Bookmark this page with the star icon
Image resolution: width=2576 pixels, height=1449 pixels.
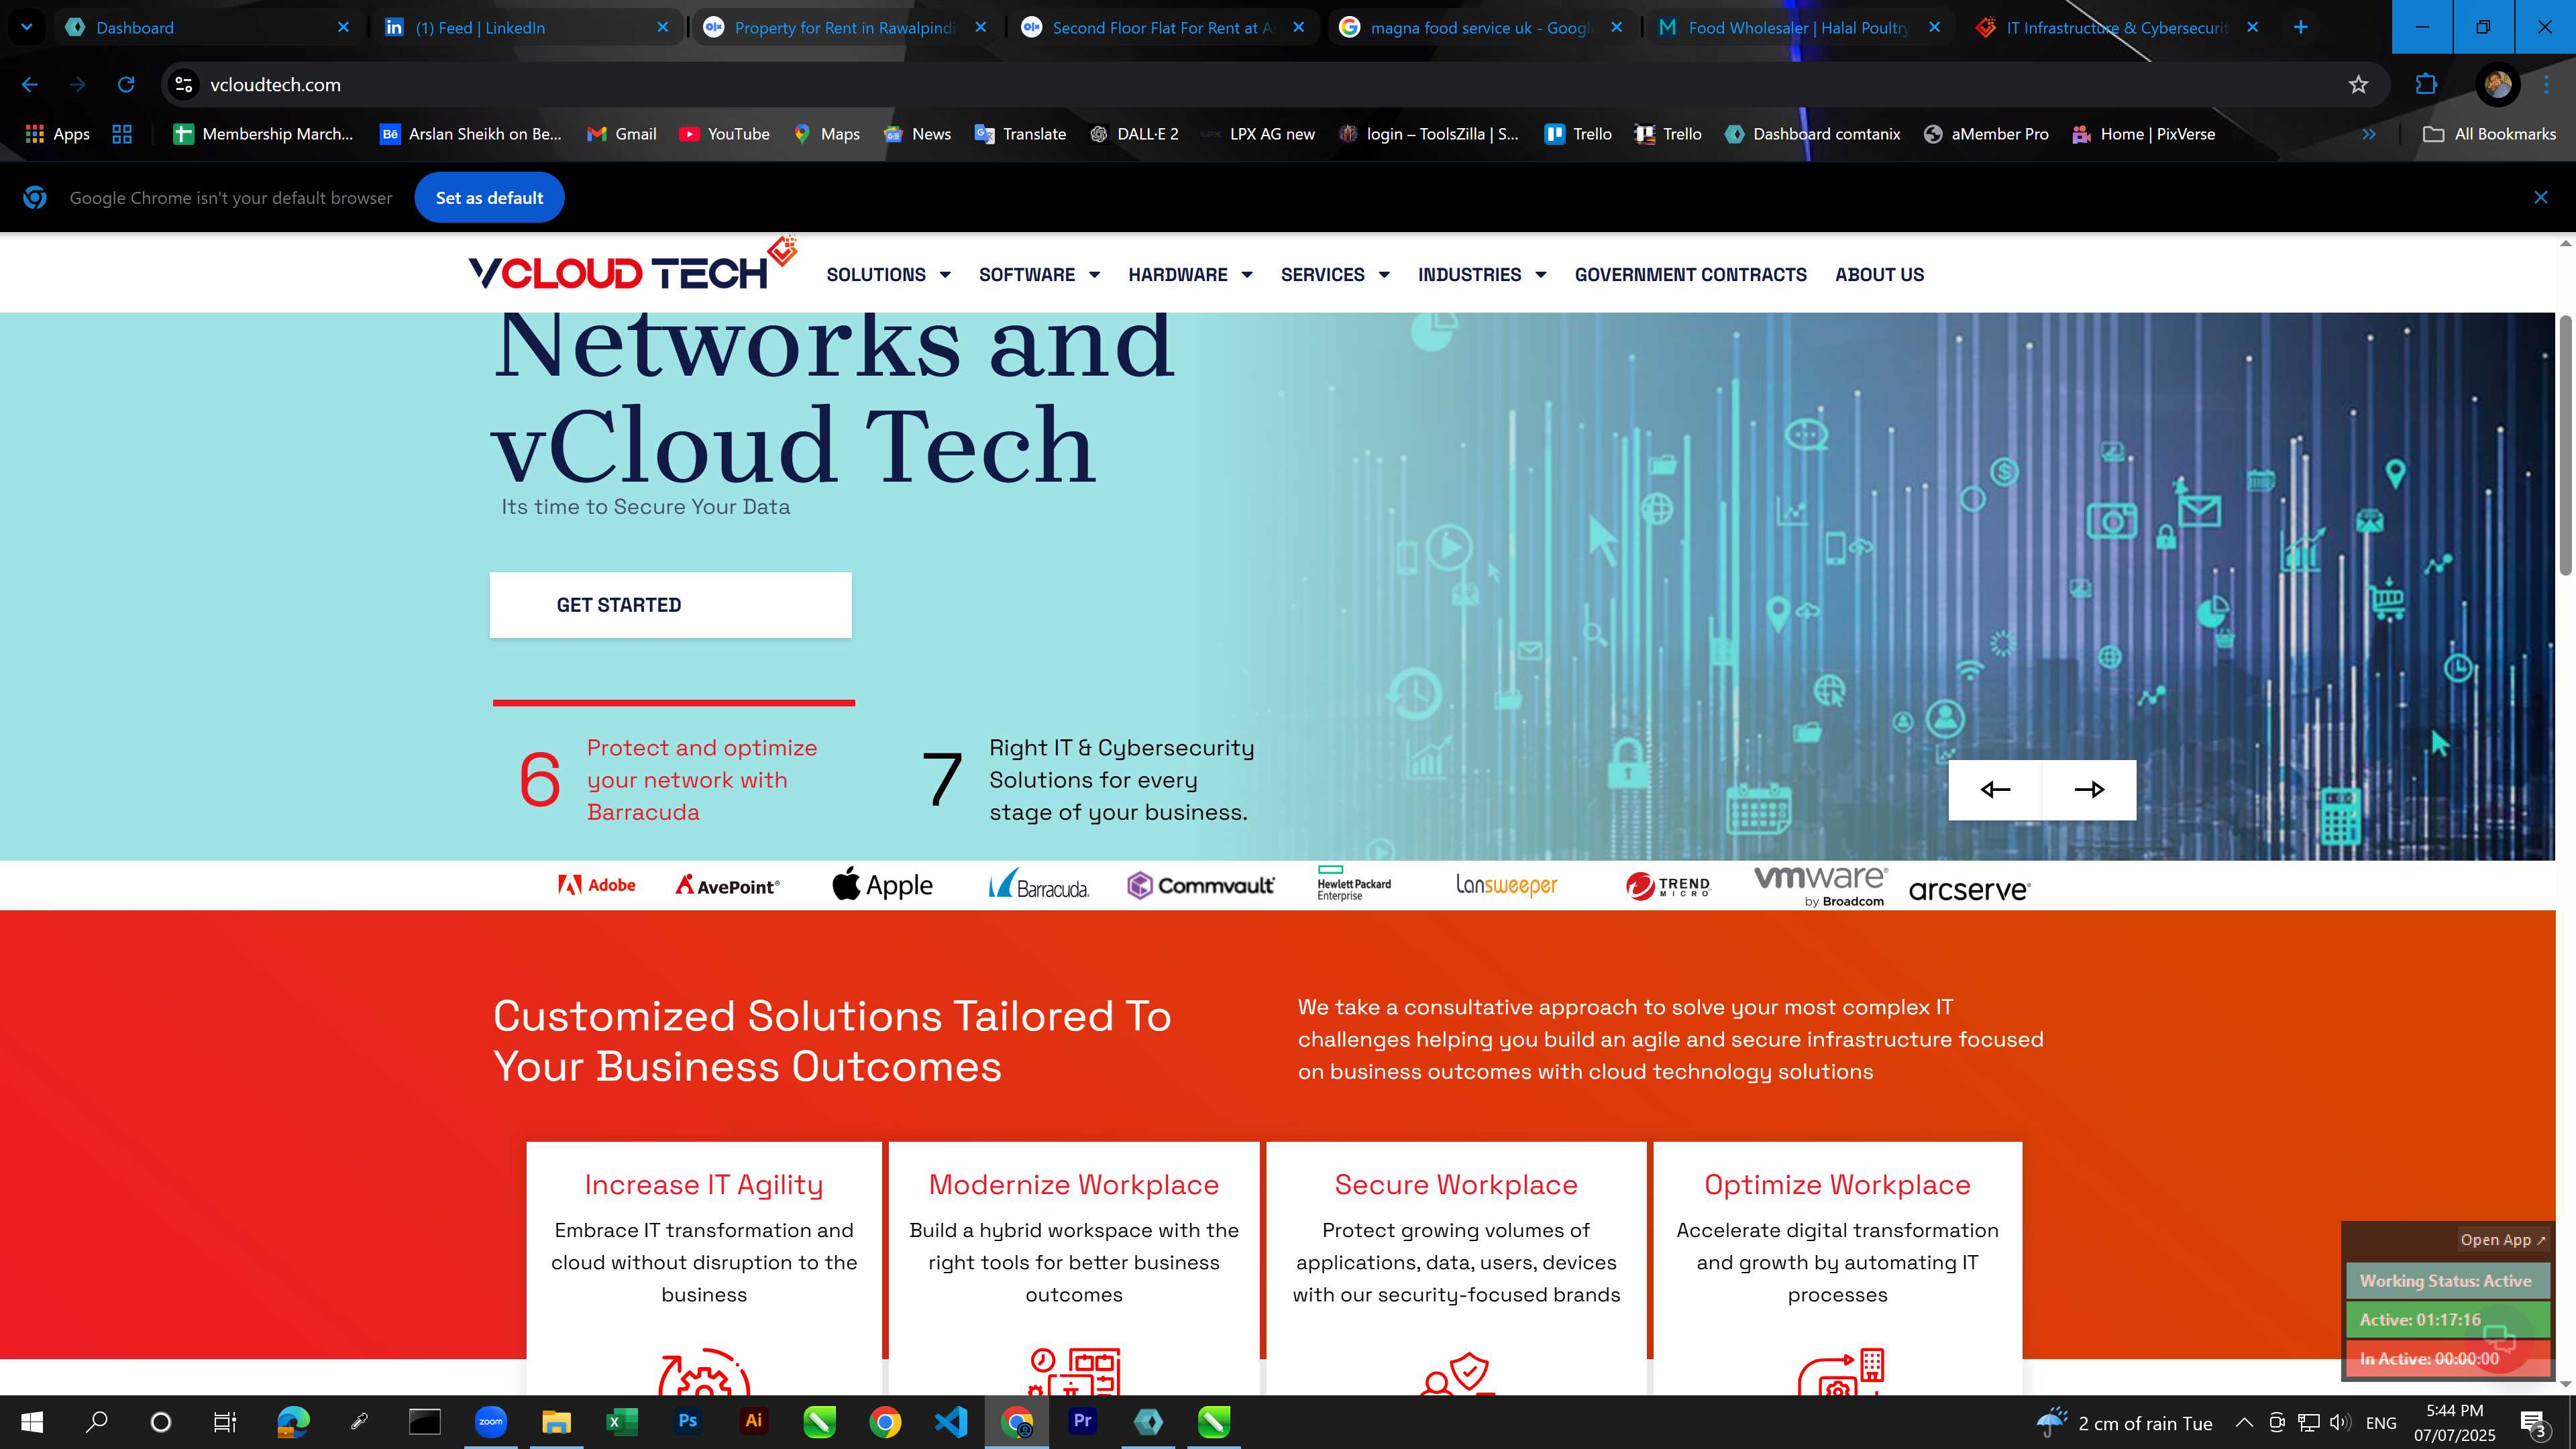[2358, 85]
